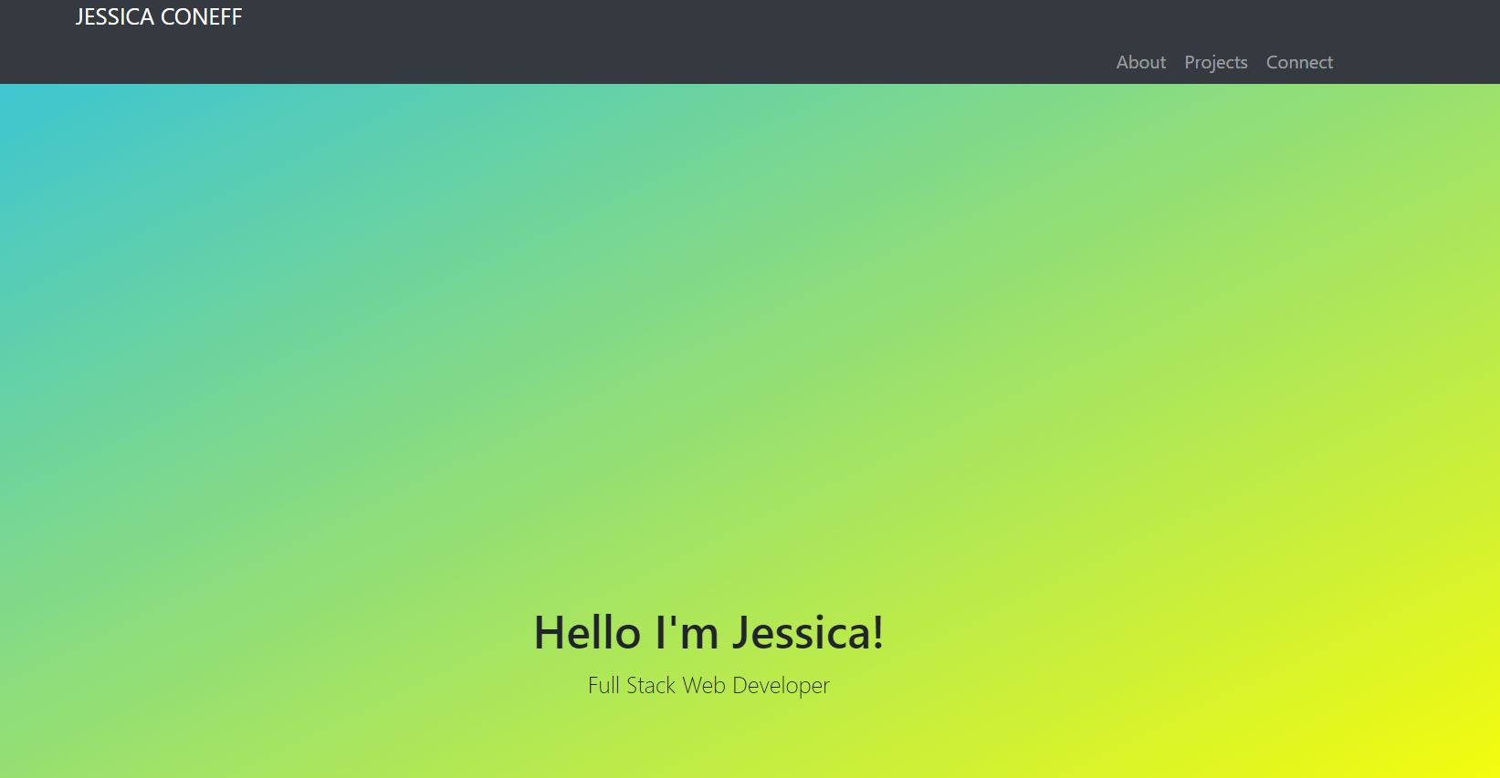Screen dimensions: 1500x778
Task: Click the JESSICA CONEFF brand link
Action: click(159, 17)
